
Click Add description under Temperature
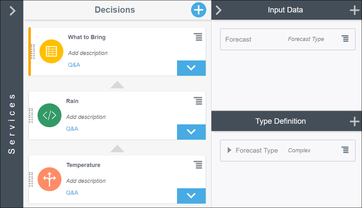click(86, 181)
